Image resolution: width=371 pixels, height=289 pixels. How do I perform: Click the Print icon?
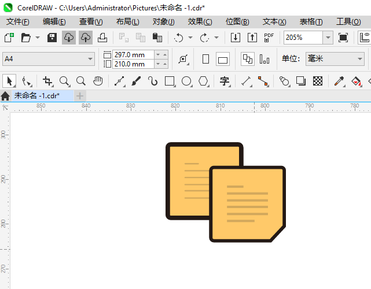point(102,38)
